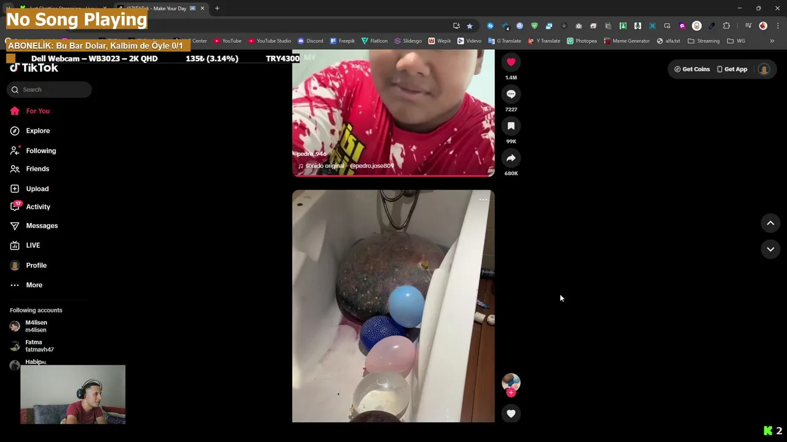Viewport: 787px width, 442px height.
Task: Open Activity notifications
Action: pos(38,207)
